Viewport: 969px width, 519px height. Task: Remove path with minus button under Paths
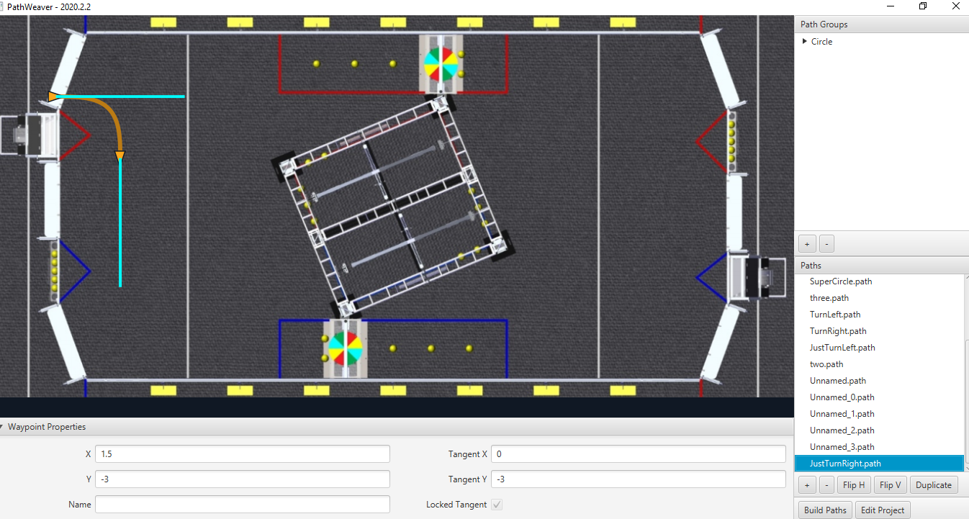(x=827, y=485)
